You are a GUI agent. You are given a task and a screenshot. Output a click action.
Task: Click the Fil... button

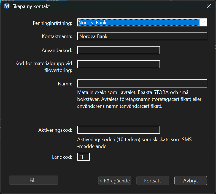coord(34,180)
